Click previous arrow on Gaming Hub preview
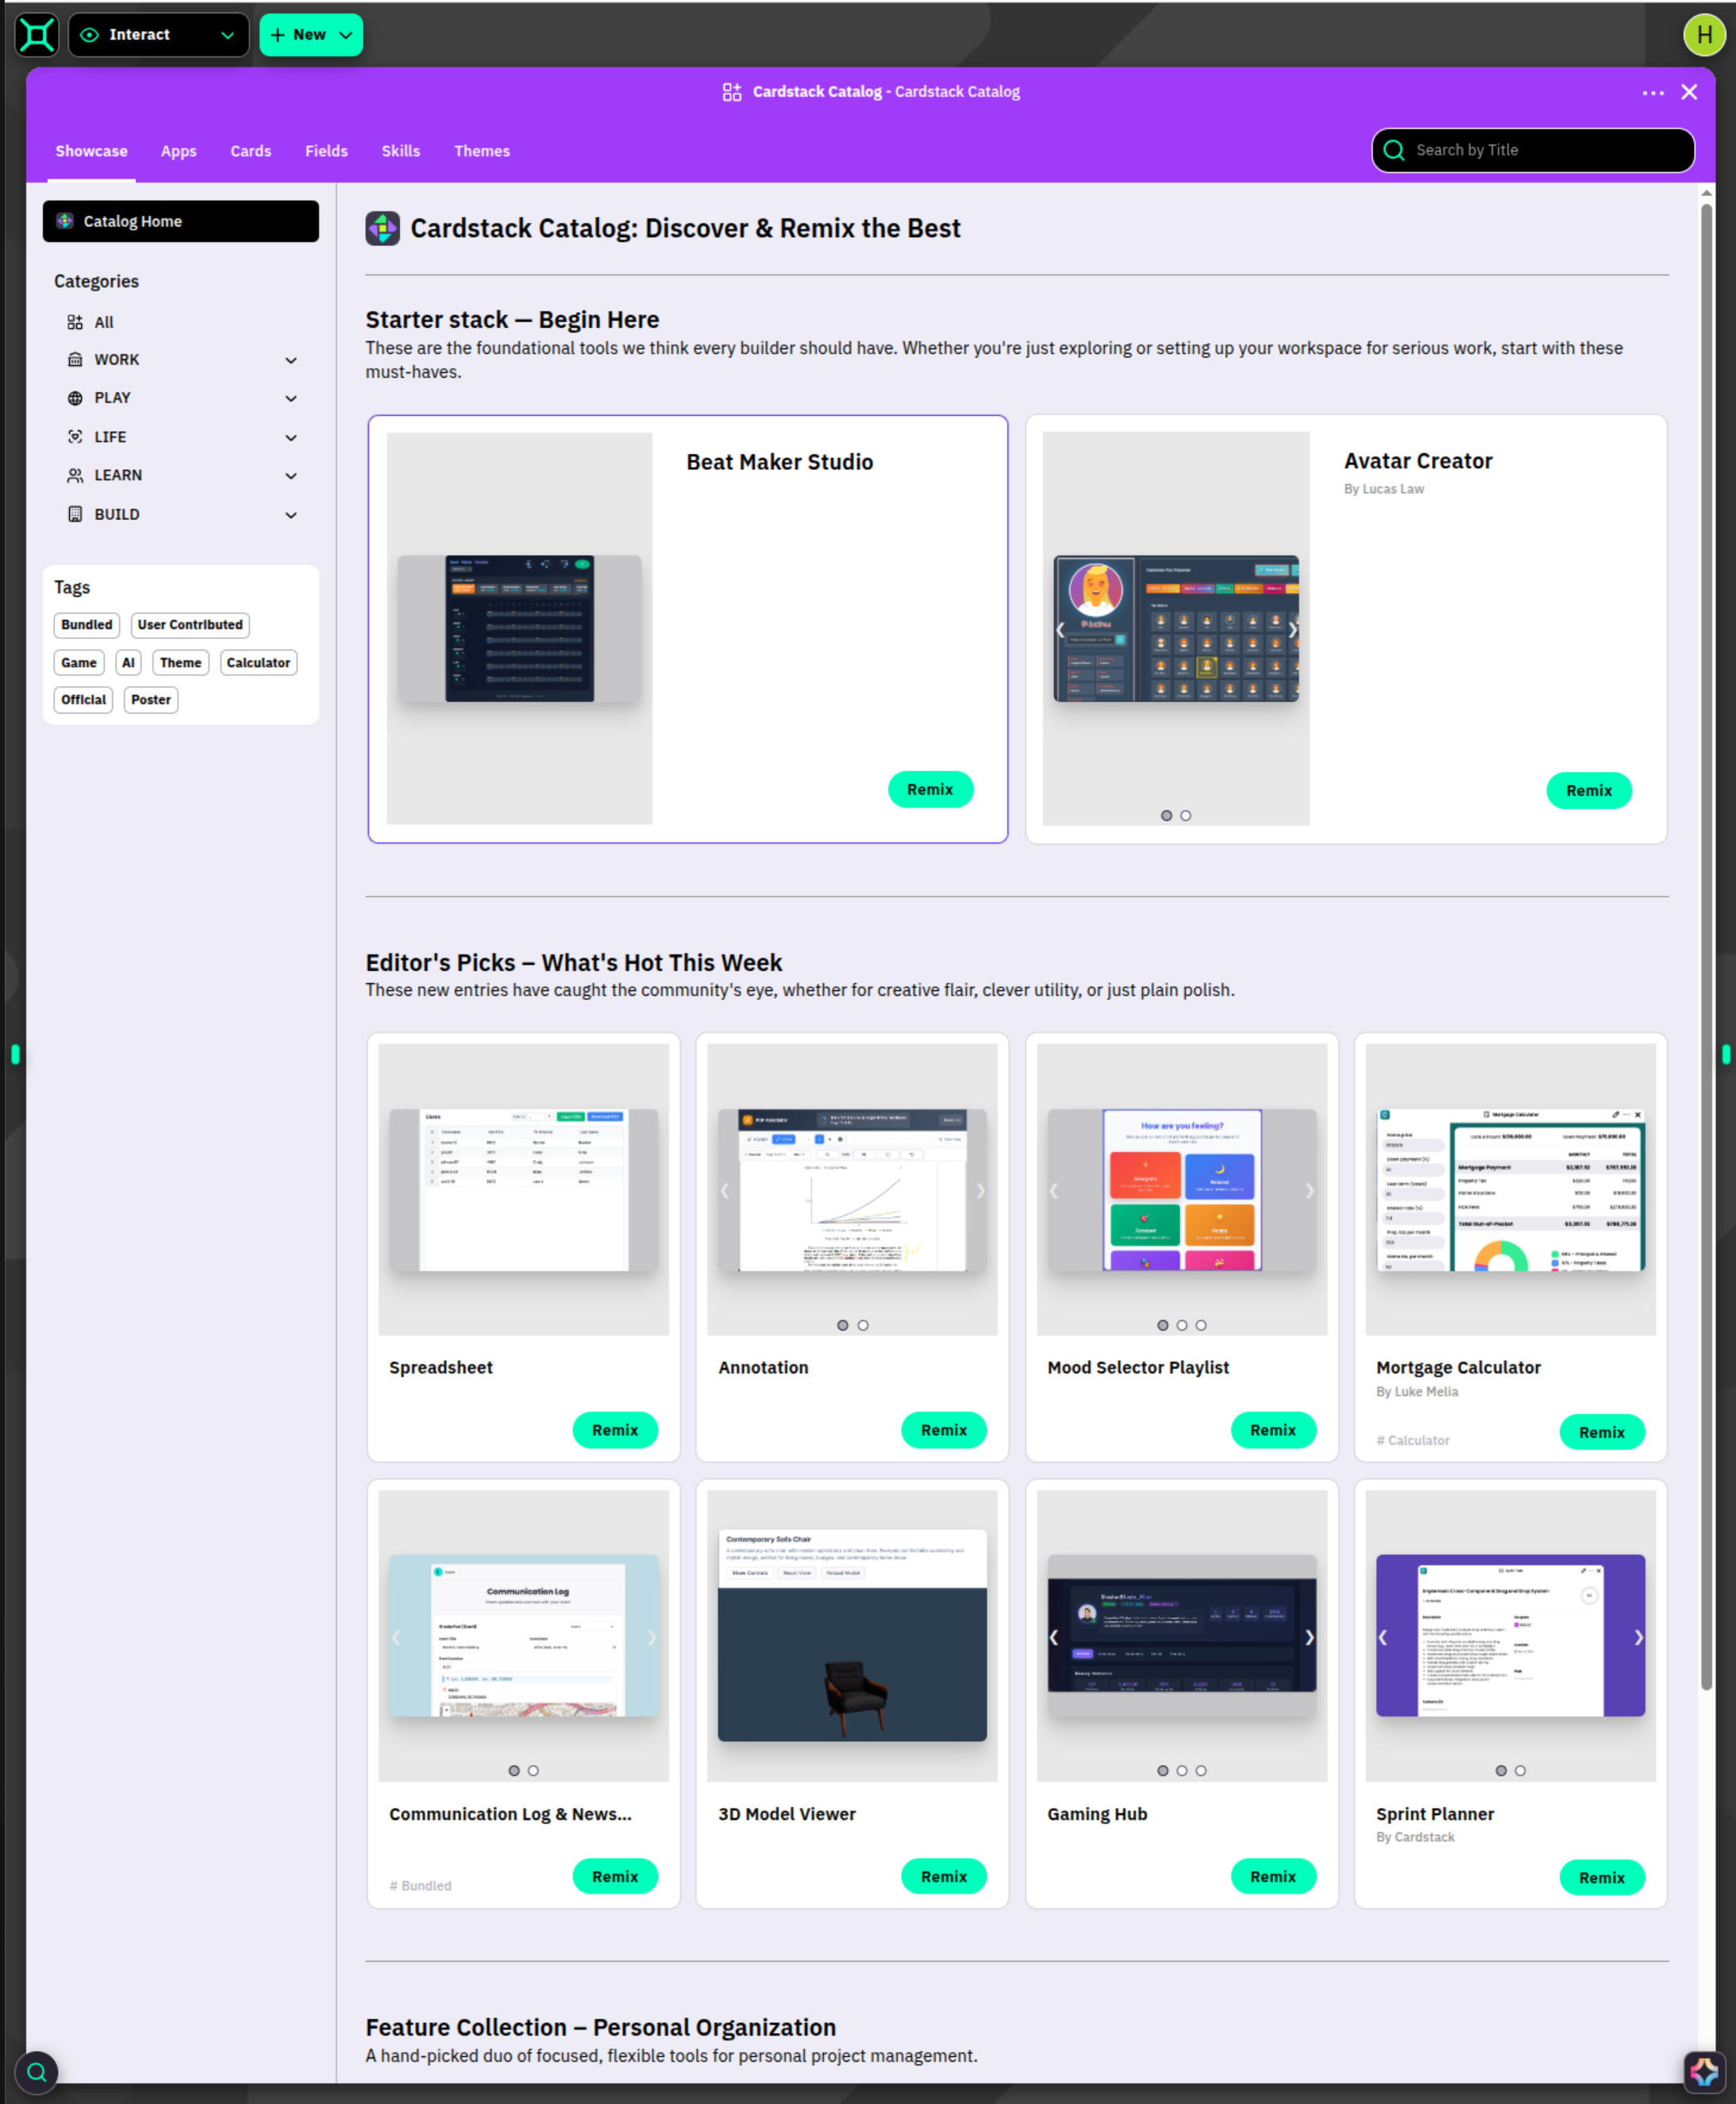Viewport: 1736px width, 2104px height. (1054, 1637)
